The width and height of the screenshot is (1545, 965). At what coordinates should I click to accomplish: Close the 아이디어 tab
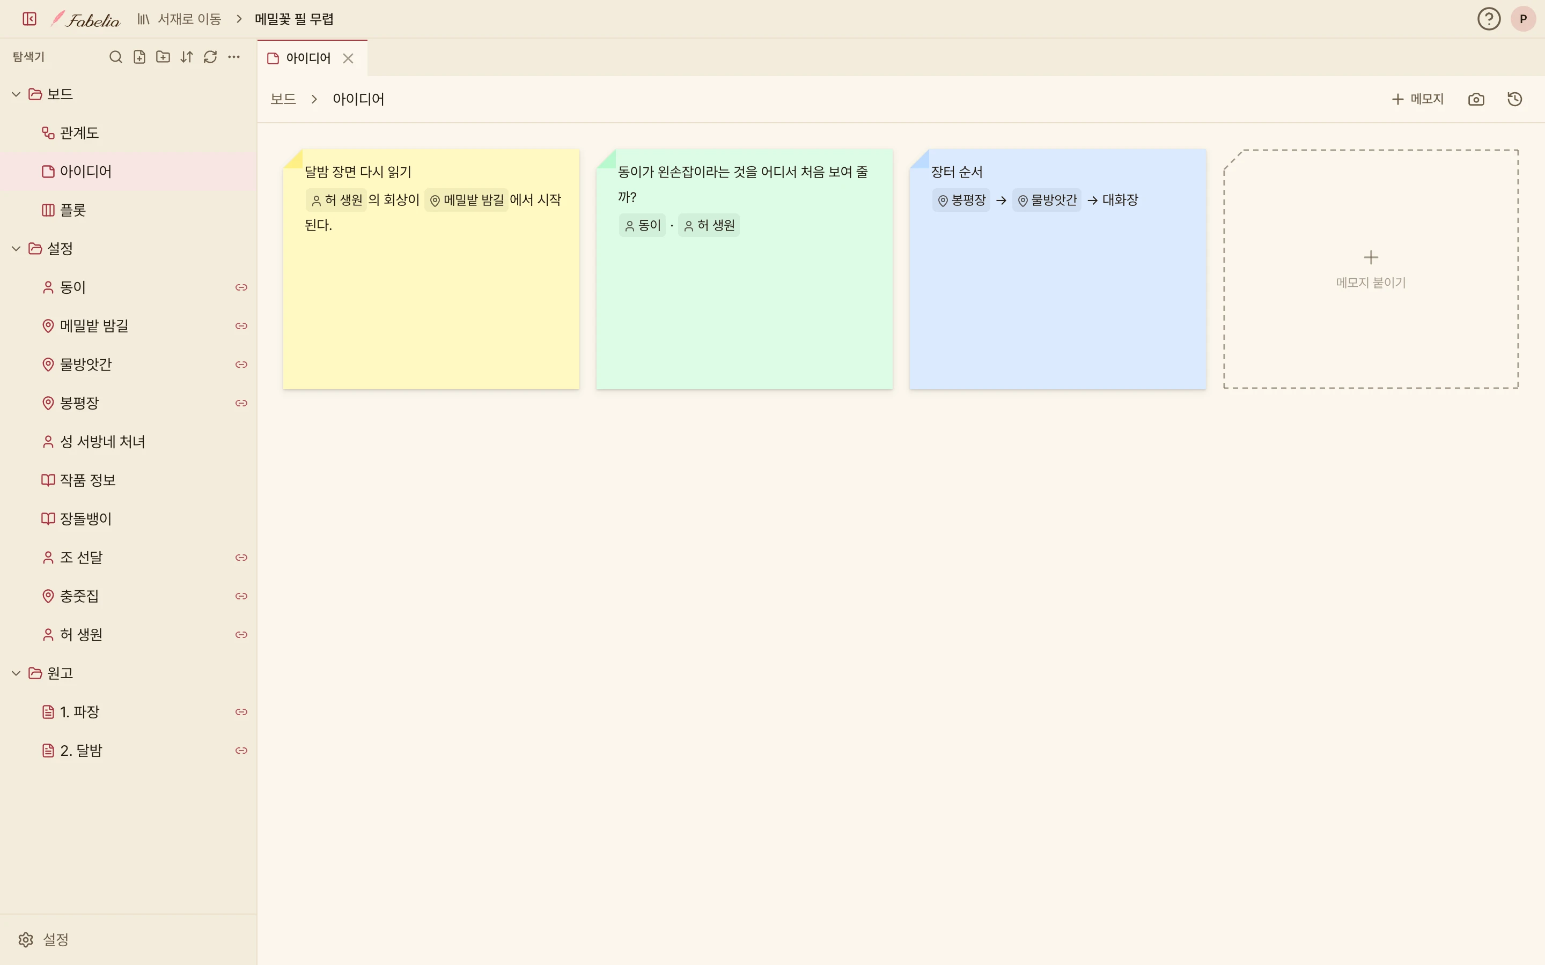pyautogui.click(x=348, y=59)
